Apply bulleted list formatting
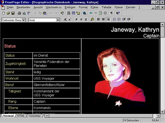 pyautogui.click(x=119, y=19)
